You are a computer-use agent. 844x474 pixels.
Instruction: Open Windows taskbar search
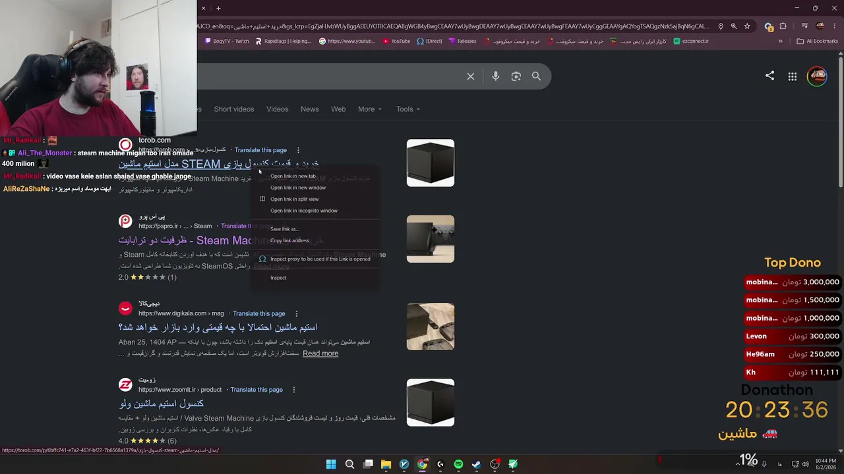click(349, 464)
